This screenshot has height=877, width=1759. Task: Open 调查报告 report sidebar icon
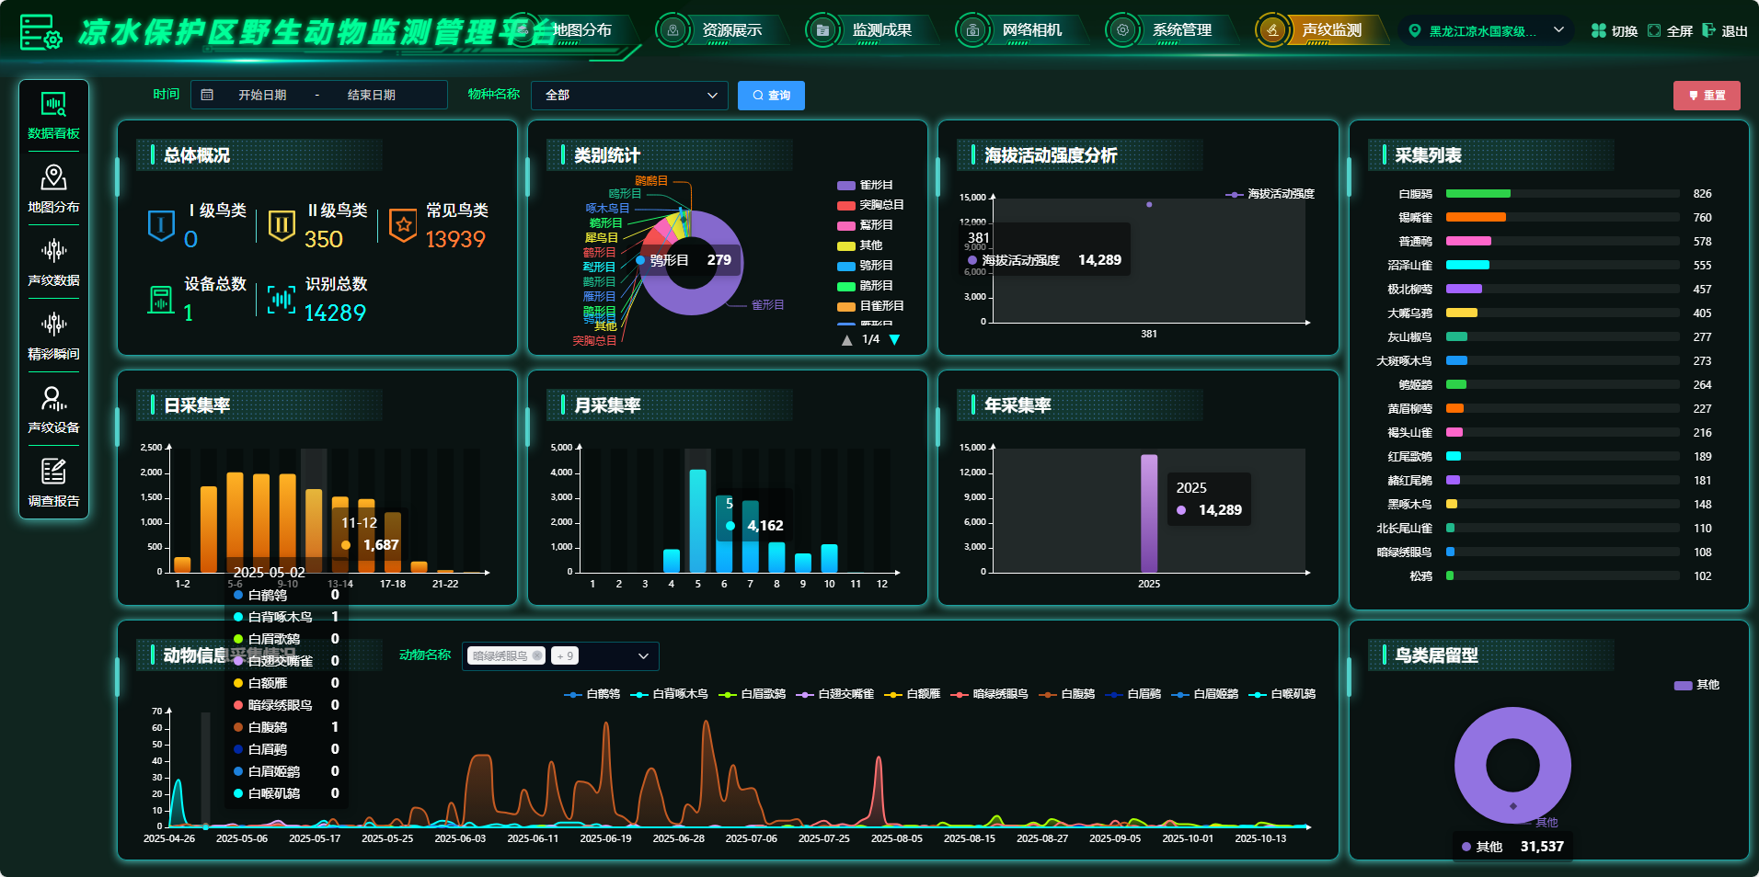tap(53, 472)
